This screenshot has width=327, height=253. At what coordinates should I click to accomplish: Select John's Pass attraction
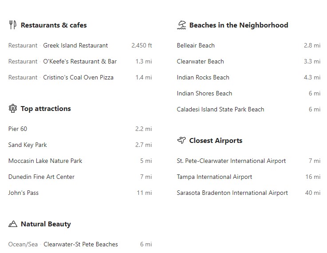24,193
